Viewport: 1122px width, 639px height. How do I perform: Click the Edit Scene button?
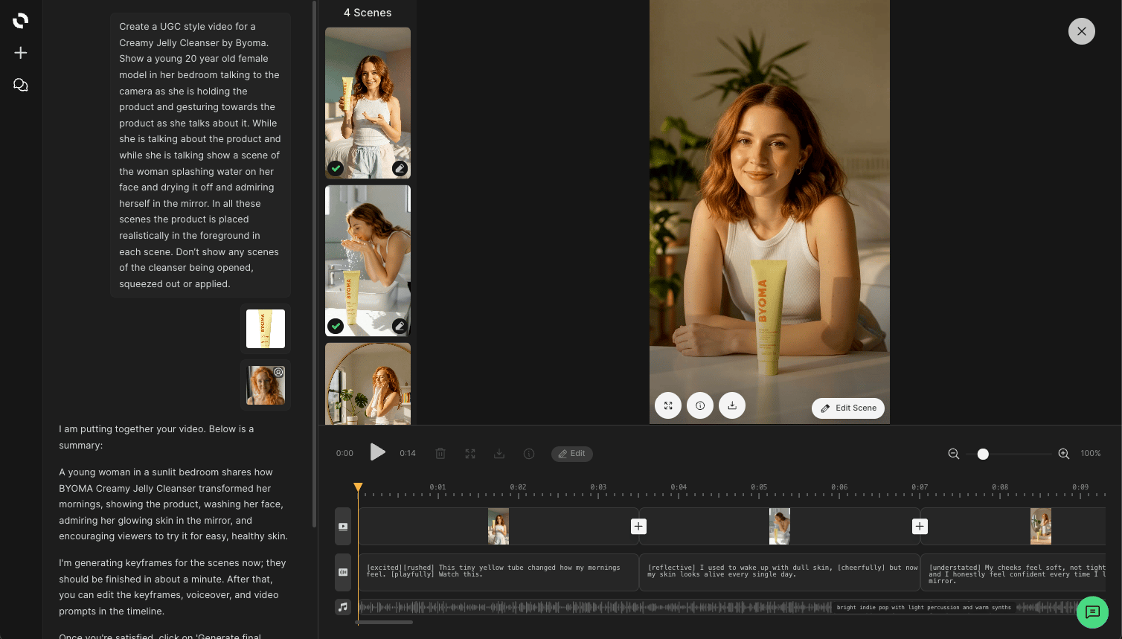848,408
